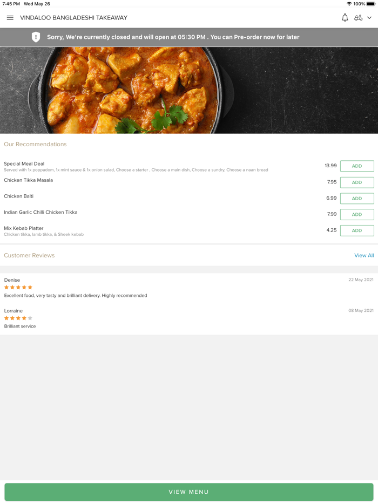The width and height of the screenshot is (378, 504).
Task: Open the notifications bell
Action: [345, 17]
